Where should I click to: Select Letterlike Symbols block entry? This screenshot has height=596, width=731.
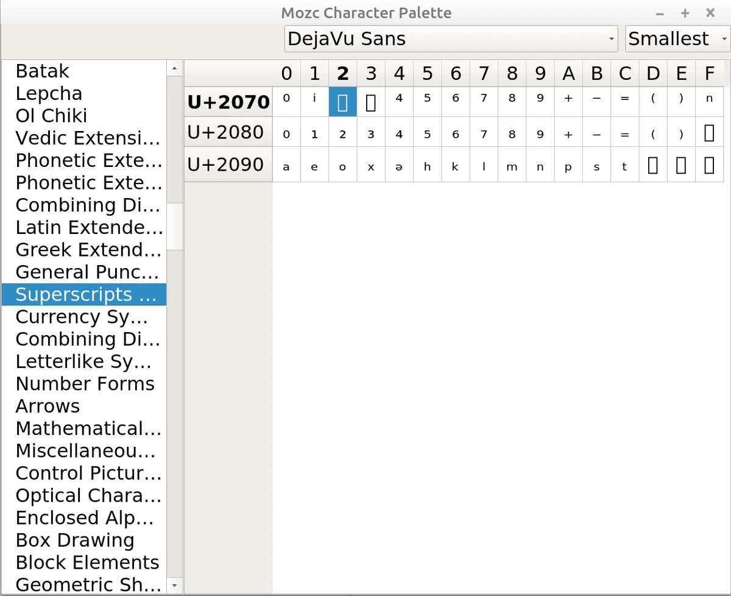click(x=84, y=361)
